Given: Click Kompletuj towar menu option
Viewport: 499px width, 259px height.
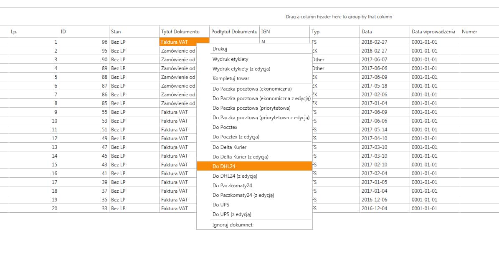Looking at the screenshot, I should pos(254,78).
